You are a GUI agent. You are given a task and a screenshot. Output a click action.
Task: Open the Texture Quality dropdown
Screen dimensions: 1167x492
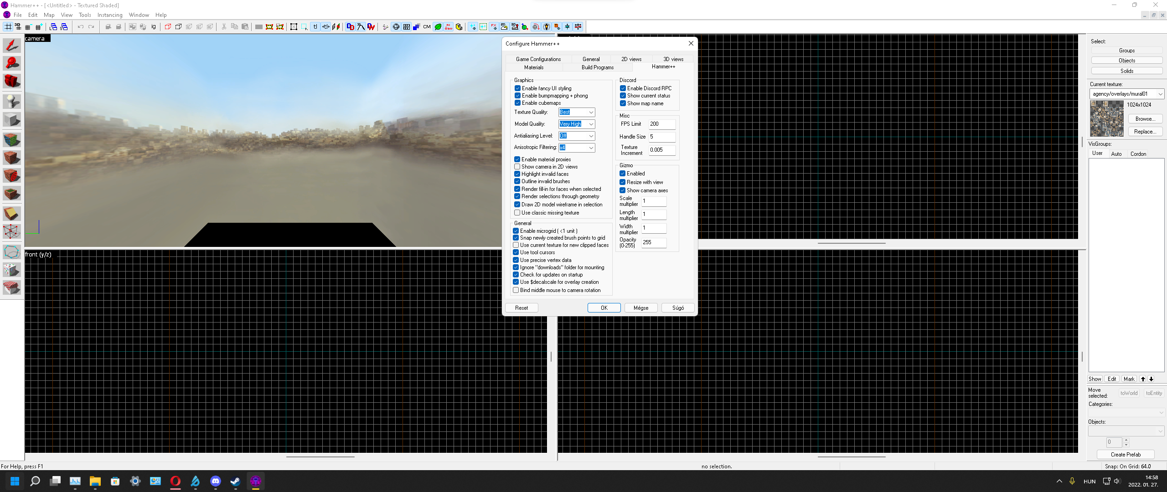click(x=591, y=112)
